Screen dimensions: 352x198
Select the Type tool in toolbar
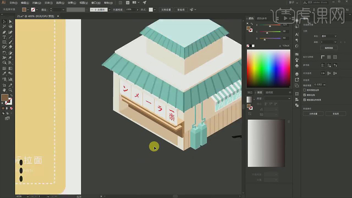pyautogui.click(x=4, y=37)
